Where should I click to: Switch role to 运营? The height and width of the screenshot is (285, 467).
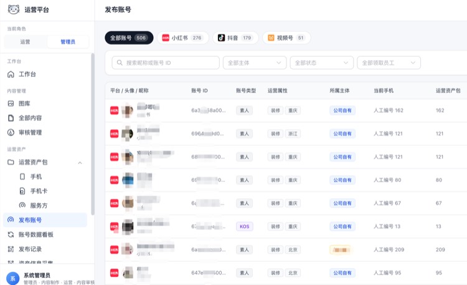coord(26,42)
